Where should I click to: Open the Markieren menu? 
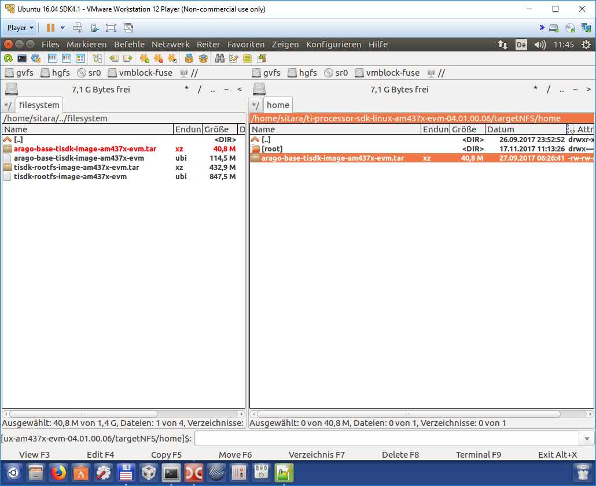coord(87,44)
